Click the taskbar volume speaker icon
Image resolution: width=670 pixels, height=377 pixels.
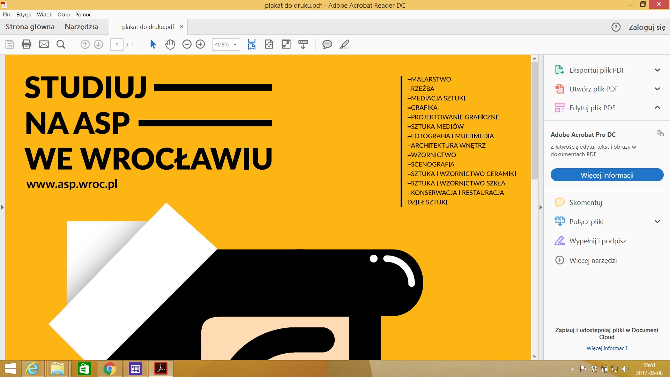(625, 369)
